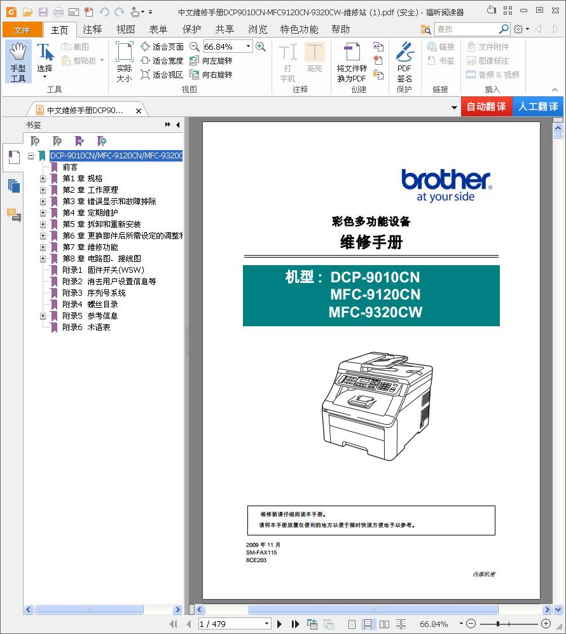
Task: Open the bookmarks side panel icon
Action: [x=14, y=157]
